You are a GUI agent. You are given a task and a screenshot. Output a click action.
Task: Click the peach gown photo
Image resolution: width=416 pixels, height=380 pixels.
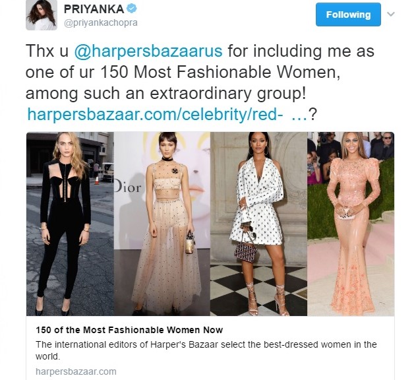tap(351, 224)
